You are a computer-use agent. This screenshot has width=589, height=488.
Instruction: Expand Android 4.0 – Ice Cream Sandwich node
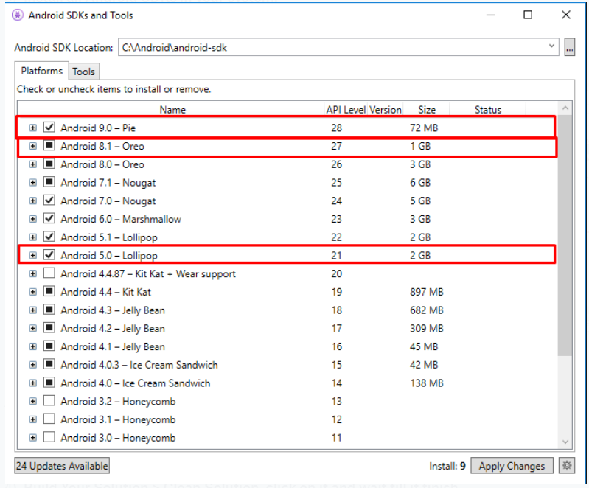(33, 383)
